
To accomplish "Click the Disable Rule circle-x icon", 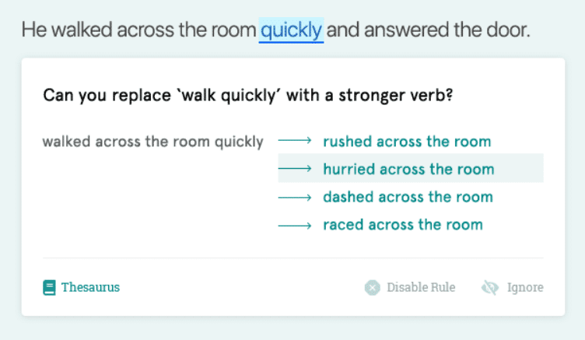I will pos(373,287).
